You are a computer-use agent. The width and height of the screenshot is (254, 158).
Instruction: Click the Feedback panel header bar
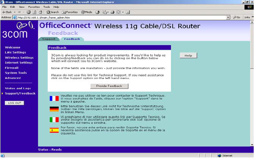pyautogui.click(x=109, y=48)
